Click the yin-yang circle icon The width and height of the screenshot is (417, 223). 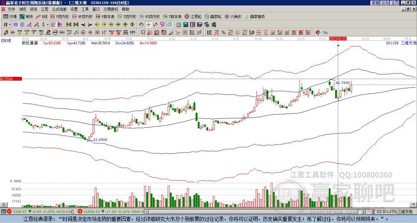(x=318, y=33)
